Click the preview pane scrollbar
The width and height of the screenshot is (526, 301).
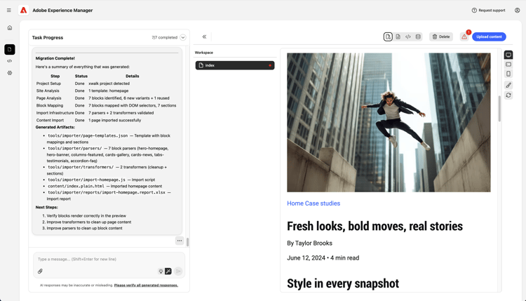(x=499, y=108)
